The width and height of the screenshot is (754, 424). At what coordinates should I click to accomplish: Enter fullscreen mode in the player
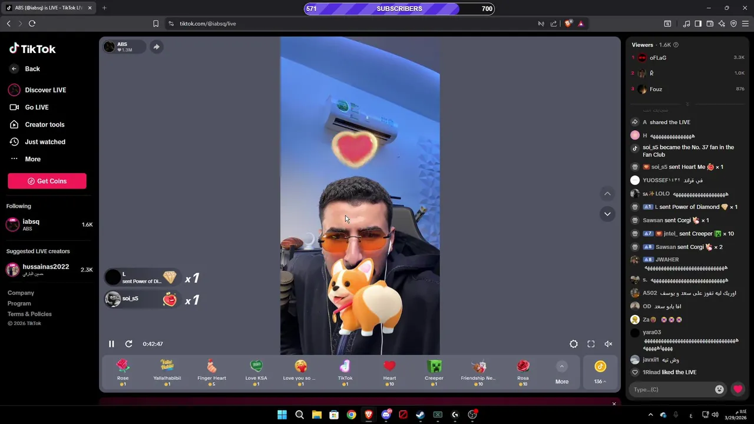tap(591, 344)
